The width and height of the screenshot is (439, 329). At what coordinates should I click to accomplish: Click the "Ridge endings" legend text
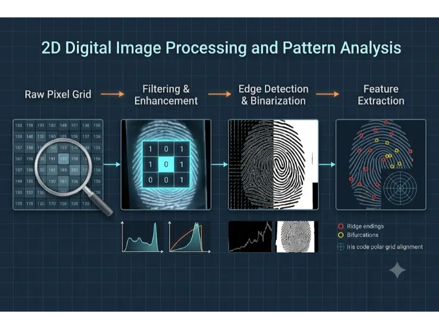[365, 226]
